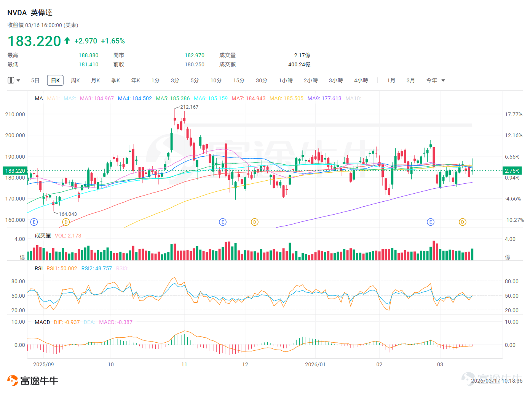Screen dimensions: 530x393
Task: Click the E earnings marker in late February
Action: click(x=431, y=222)
